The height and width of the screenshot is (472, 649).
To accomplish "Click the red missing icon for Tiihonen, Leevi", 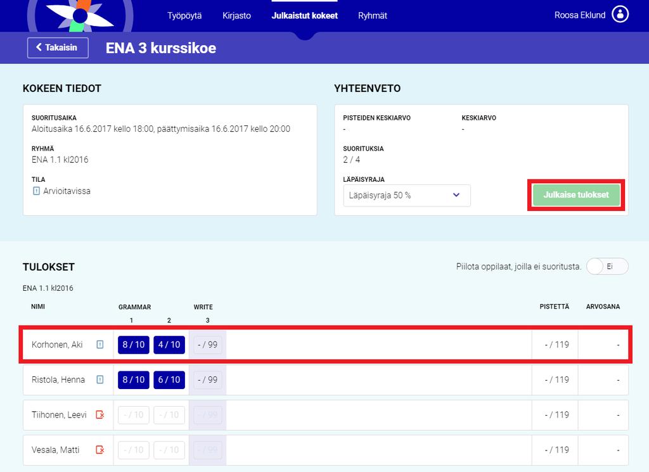I will pyautogui.click(x=100, y=415).
